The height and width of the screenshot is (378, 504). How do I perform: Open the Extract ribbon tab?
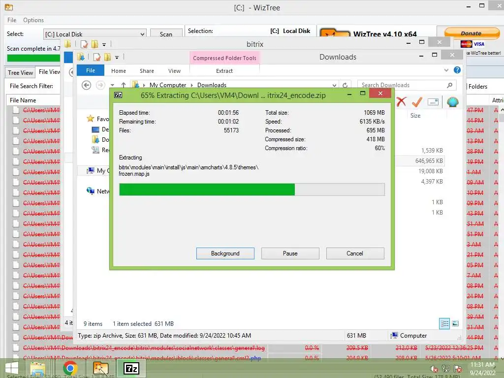(x=224, y=71)
